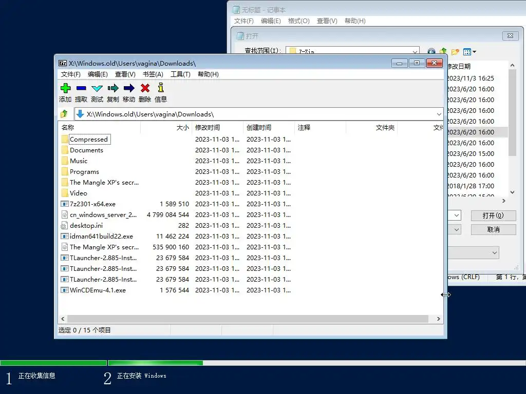This screenshot has height=394, width=526.
Task: Select the Video folder icon
Action: point(65,193)
